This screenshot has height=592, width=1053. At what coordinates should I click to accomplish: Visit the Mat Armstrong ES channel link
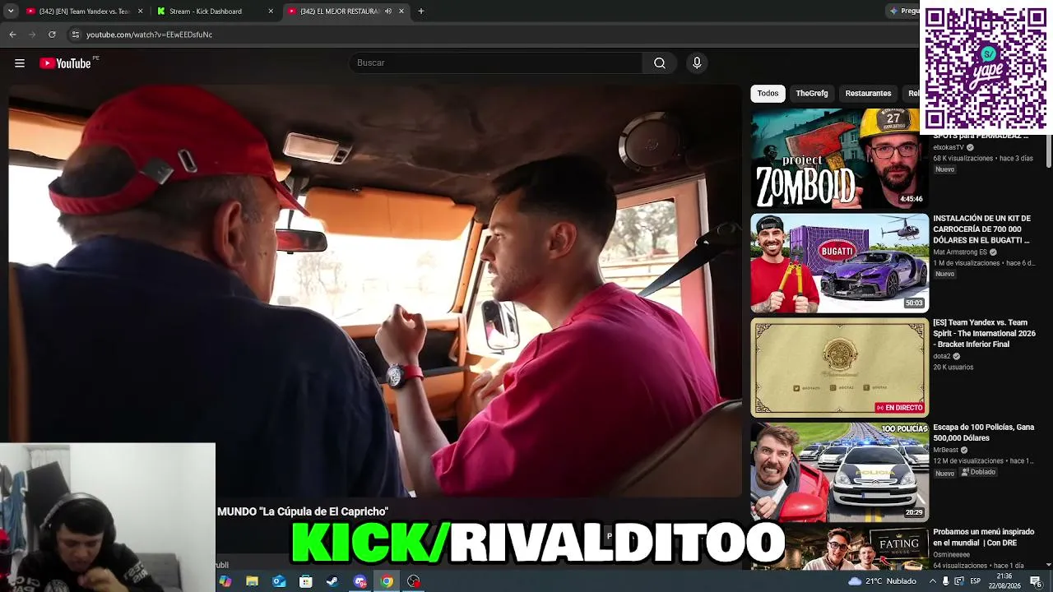[x=960, y=252]
